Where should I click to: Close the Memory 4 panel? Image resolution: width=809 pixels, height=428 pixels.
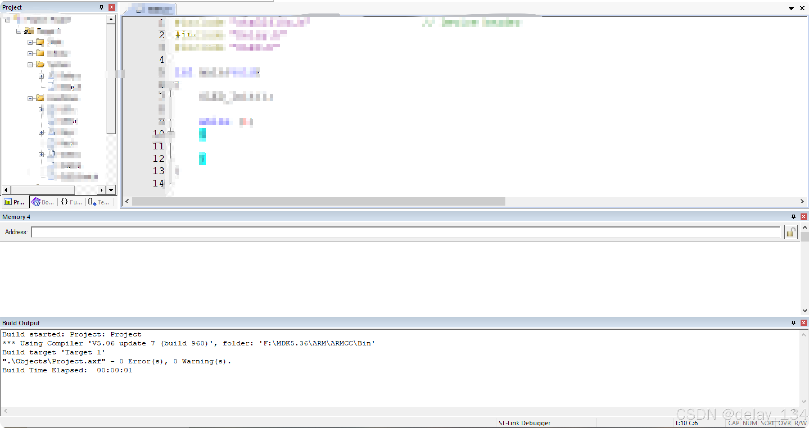[x=804, y=217]
